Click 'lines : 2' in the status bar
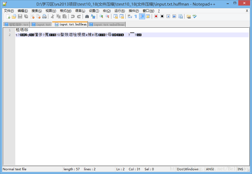The image size is (252, 174). pyautogui.click(x=90, y=169)
